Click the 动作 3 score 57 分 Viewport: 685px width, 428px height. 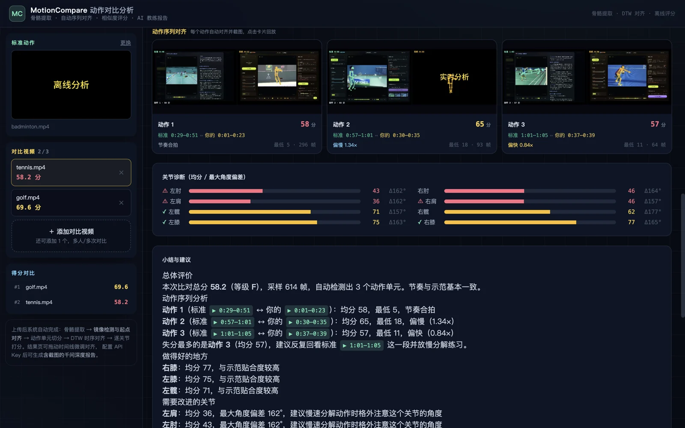coord(658,124)
